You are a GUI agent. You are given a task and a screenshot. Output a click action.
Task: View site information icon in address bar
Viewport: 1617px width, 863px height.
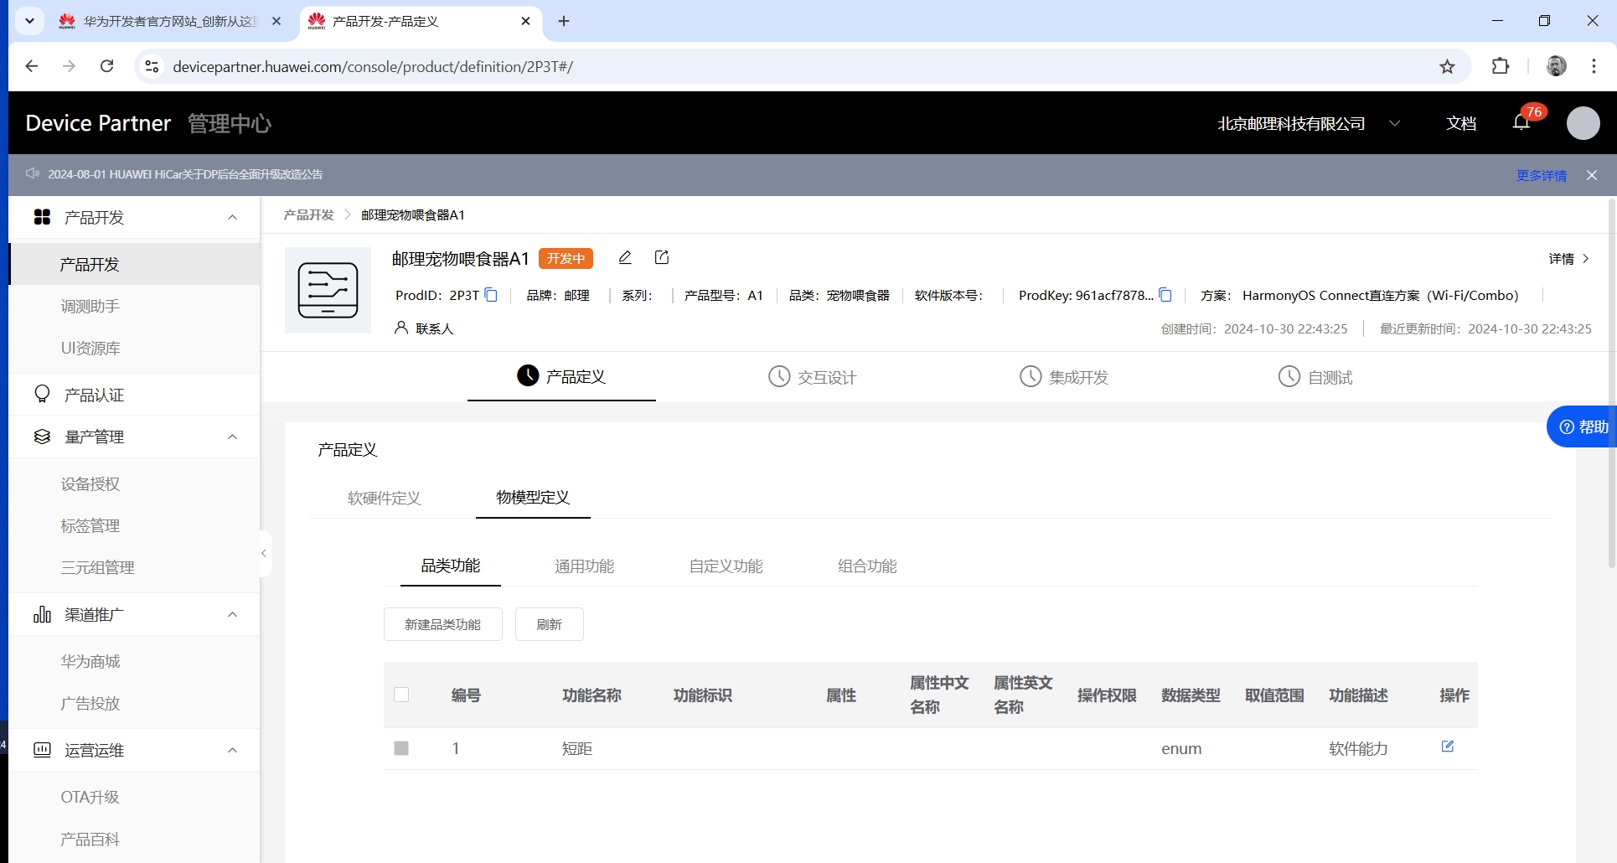152,66
